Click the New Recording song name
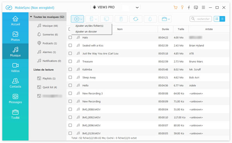Image resolution: width=232 pixels, height=143 pixels. tap(91, 101)
